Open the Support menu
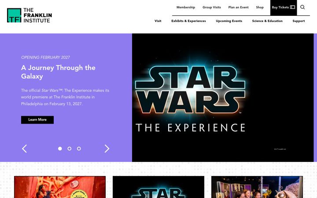Screen dimensions: 317x198 click(299, 21)
